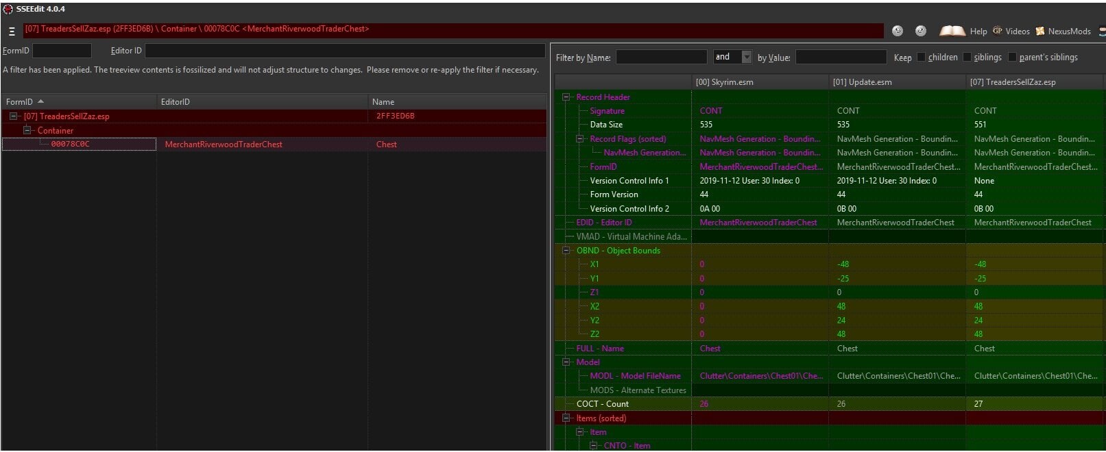Open the 'and' filter operator dropdown
The image size is (1106, 452).
[x=746, y=58]
